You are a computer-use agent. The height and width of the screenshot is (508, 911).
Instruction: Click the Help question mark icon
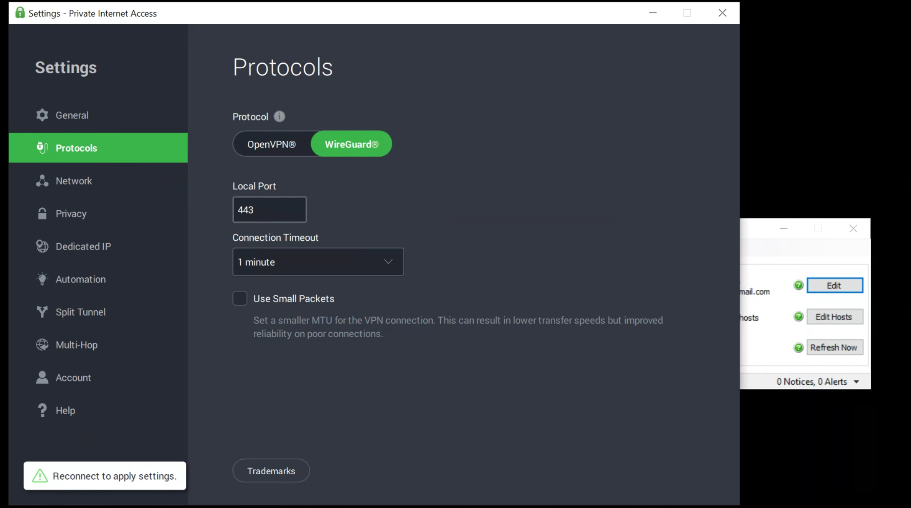tap(42, 411)
